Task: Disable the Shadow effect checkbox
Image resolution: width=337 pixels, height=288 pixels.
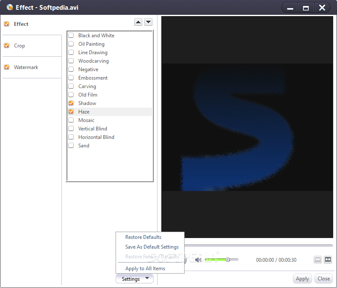Action: [x=71, y=103]
